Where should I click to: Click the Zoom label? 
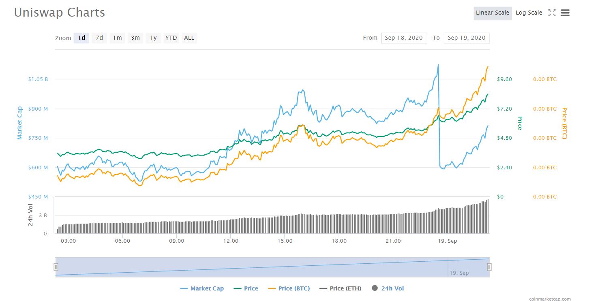click(63, 38)
